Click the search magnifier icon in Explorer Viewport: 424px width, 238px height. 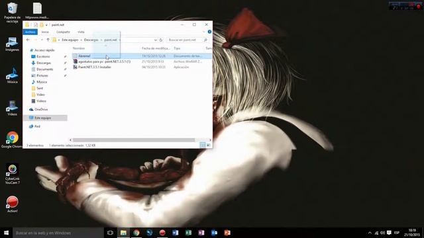[205, 40]
